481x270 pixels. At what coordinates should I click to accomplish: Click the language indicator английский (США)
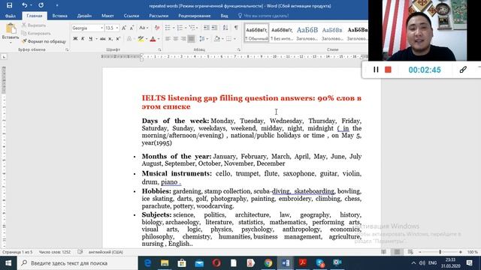click(x=105, y=252)
